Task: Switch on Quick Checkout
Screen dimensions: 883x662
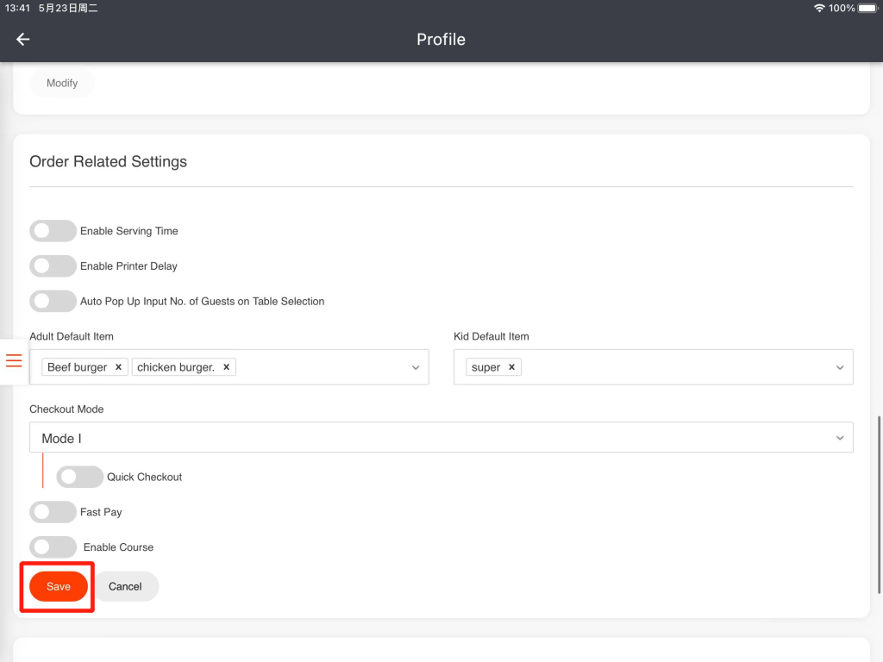Action: coord(79,477)
